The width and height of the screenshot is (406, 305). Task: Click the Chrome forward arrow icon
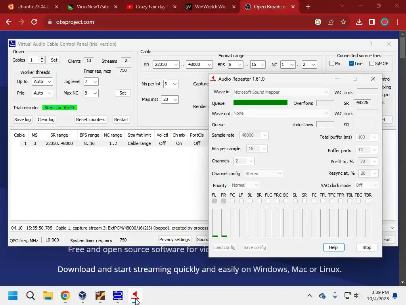[21, 22]
